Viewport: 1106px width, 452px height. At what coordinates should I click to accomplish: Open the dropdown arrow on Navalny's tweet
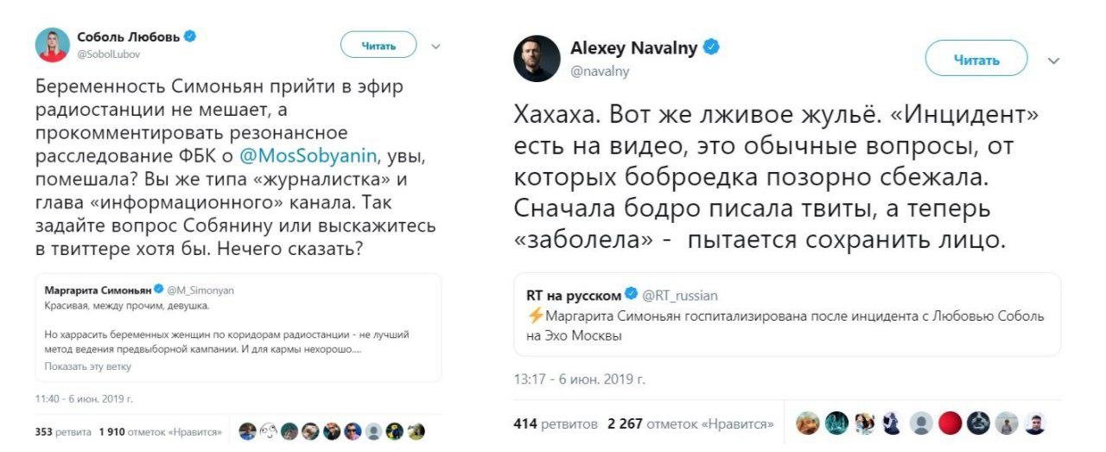tap(1052, 60)
